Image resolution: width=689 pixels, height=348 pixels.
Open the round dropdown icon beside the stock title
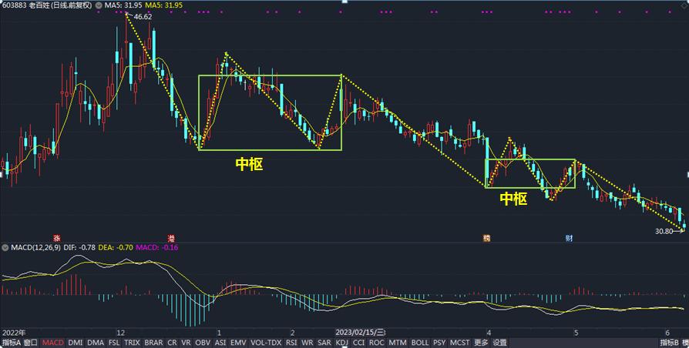click(x=99, y=5)
